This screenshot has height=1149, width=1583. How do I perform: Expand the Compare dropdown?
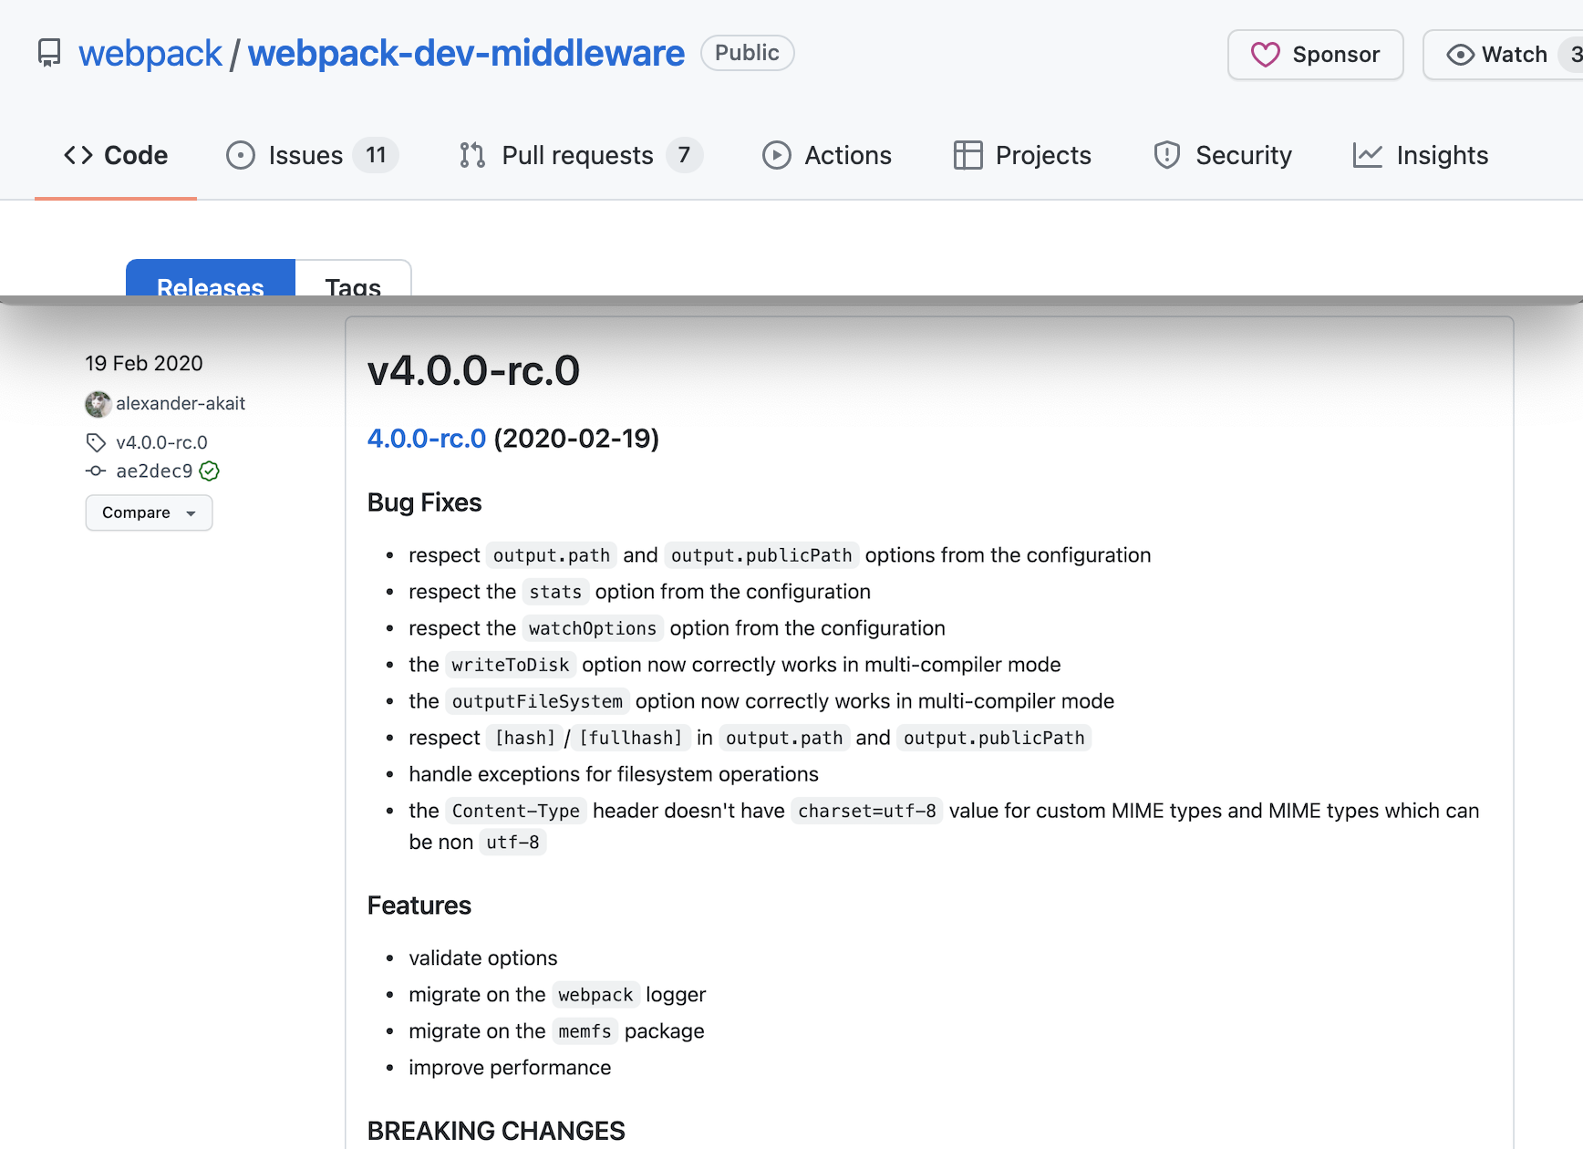coord(149,512)
